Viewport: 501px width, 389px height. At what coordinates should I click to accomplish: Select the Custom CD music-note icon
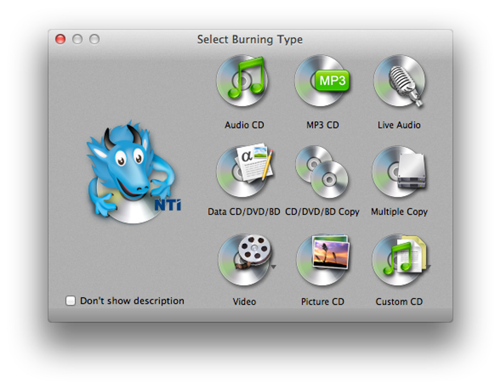[x=399, y=259]
